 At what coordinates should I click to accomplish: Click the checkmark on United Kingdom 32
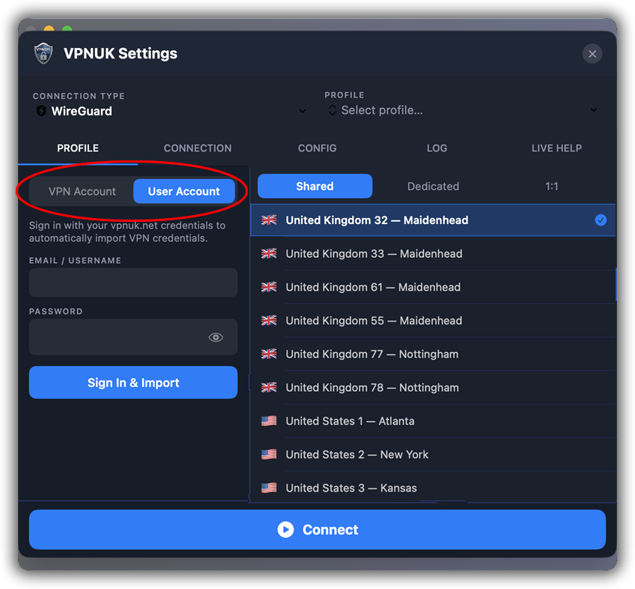(601, 220)
